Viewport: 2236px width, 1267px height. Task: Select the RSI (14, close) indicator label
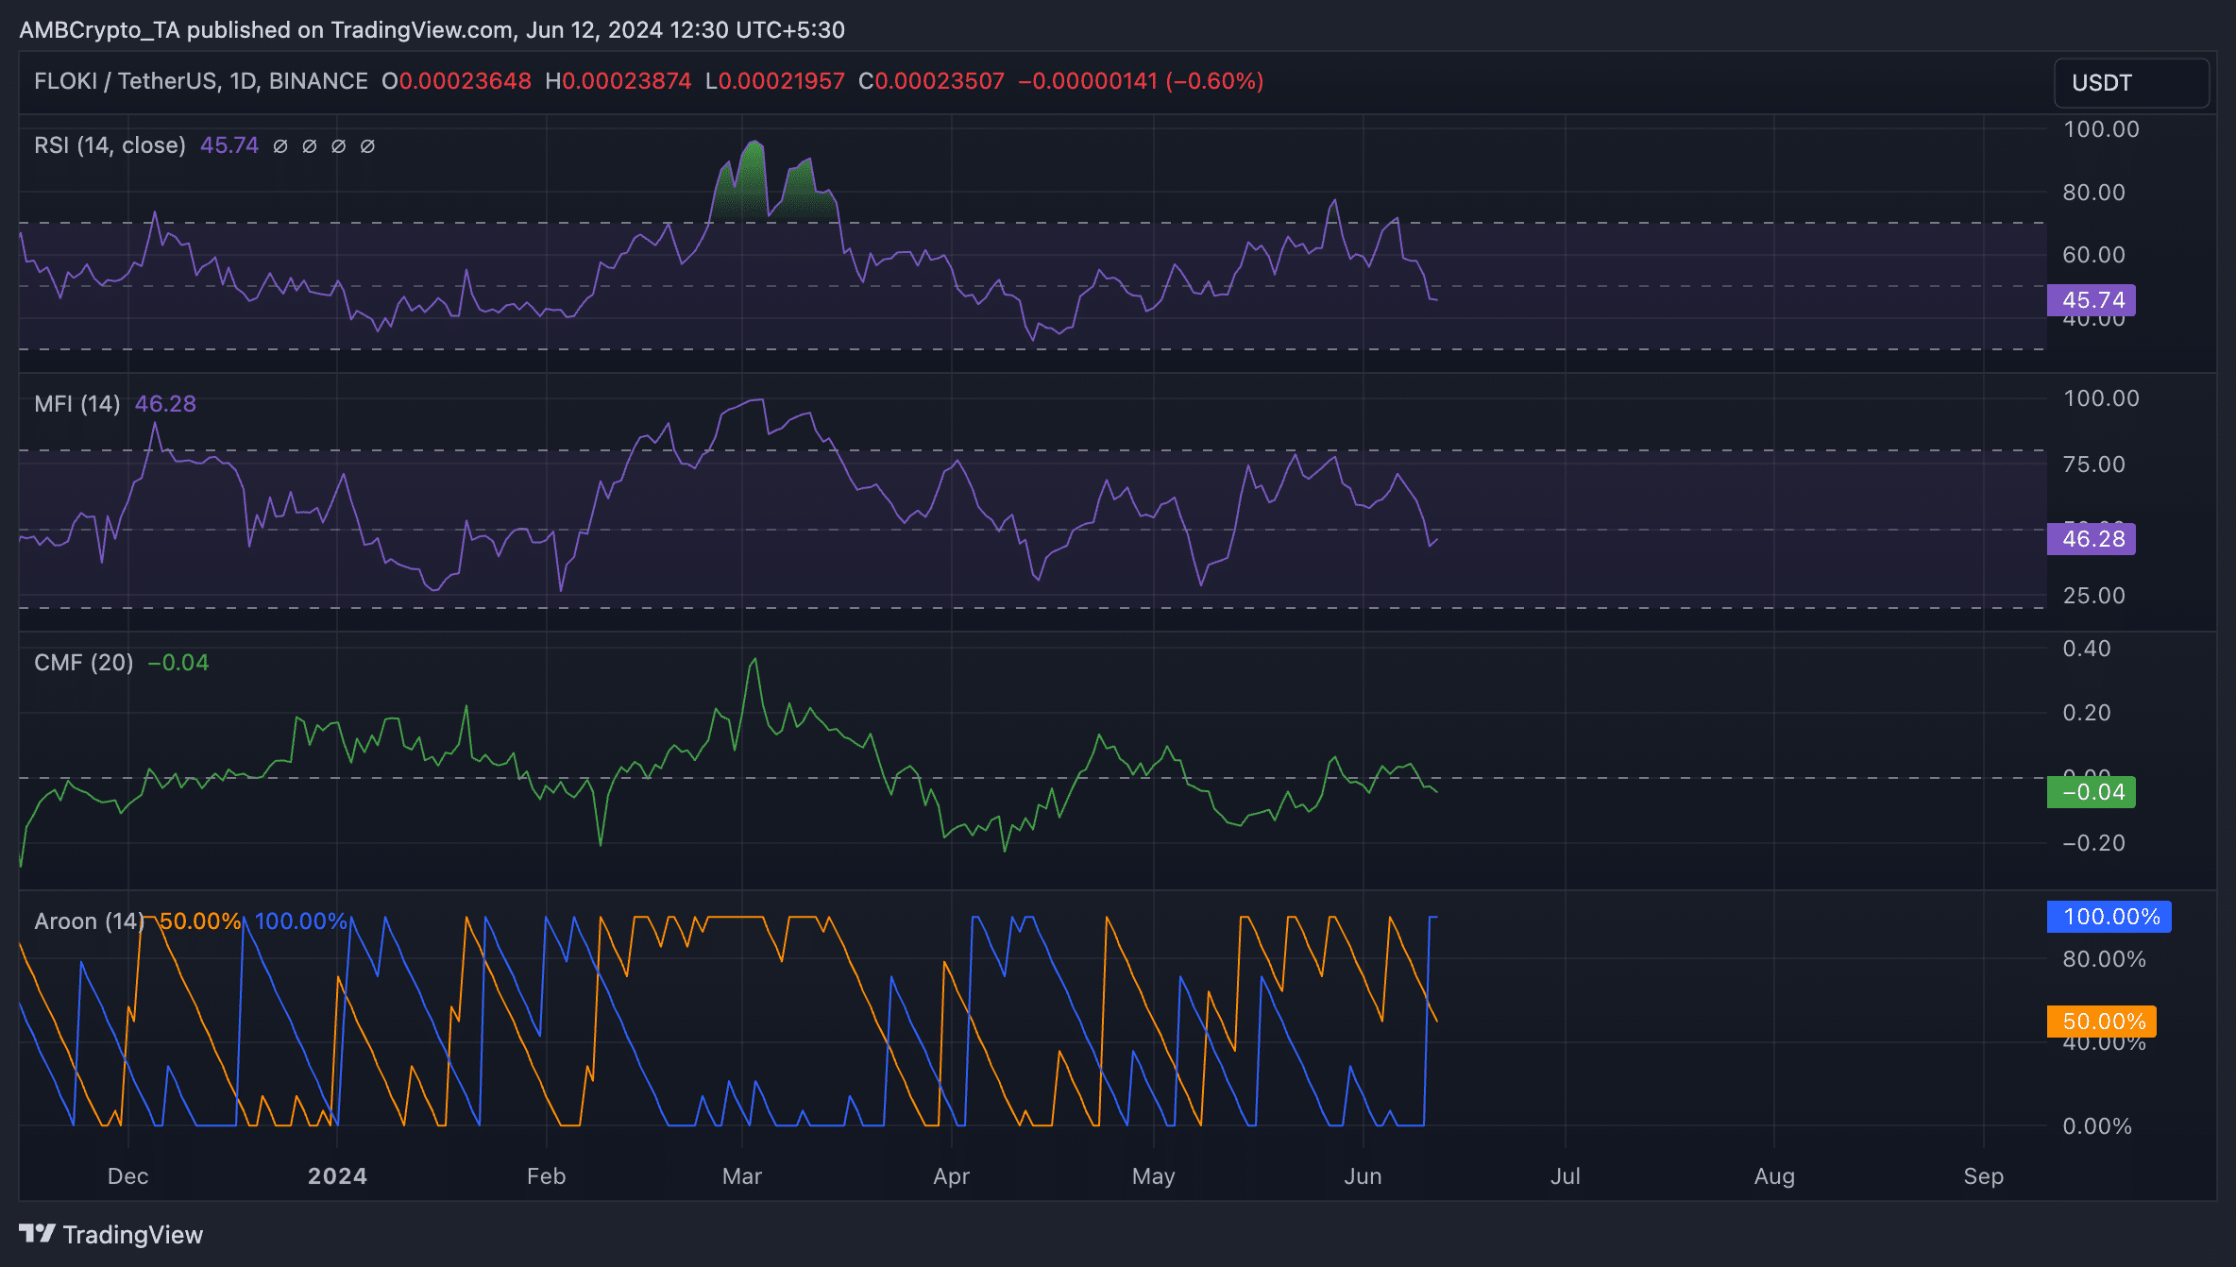point(110,145)
